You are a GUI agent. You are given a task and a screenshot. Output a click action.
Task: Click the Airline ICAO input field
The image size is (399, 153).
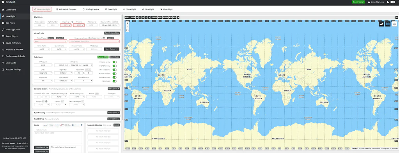39,25
